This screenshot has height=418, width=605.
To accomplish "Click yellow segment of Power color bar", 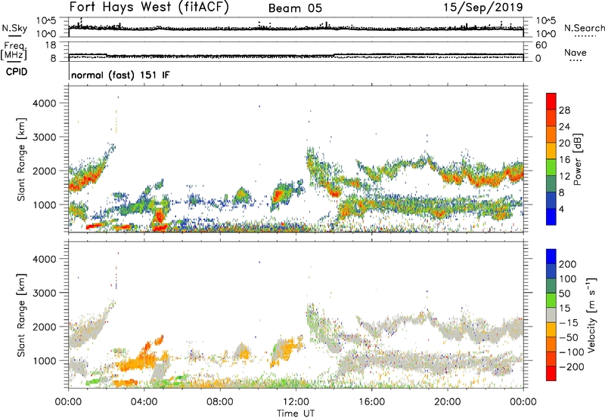I will click(x=551, y=150).
